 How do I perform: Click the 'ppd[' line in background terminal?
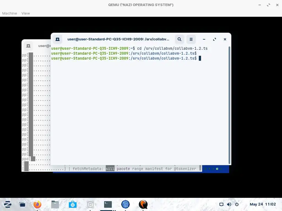click(x=36, y=159)
